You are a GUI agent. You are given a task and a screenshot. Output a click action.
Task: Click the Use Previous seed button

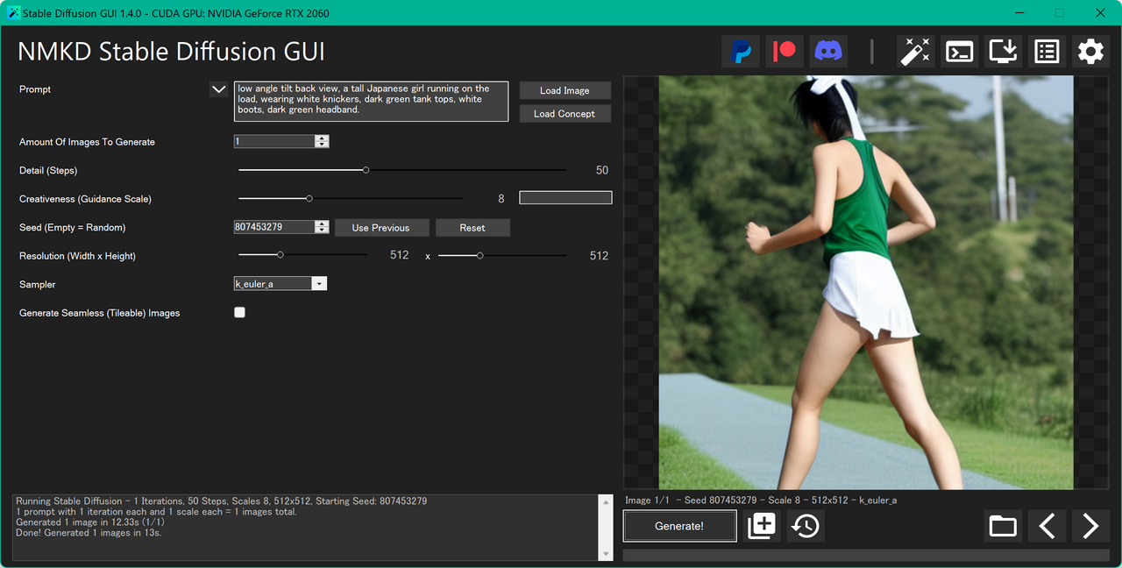[381, 227]
